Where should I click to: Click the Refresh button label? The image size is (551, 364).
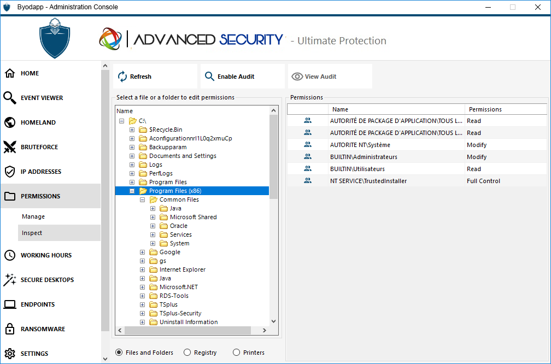pyautogui.click(x=140, y=77)
